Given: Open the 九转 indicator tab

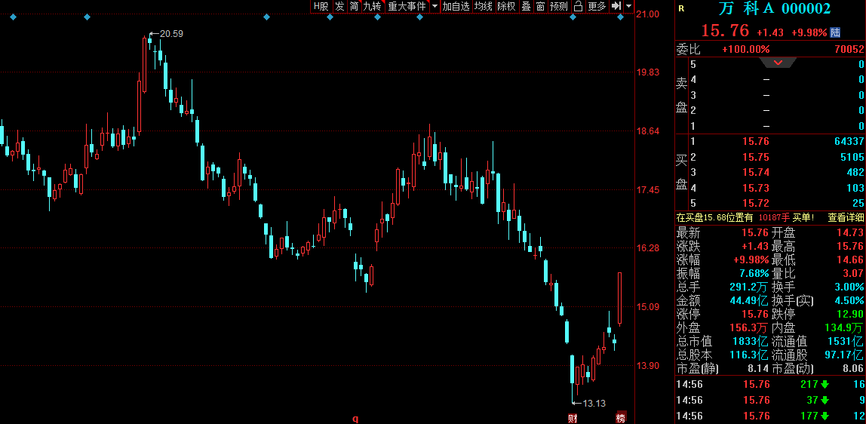Looking at the screenshot, I should [372, 6].
